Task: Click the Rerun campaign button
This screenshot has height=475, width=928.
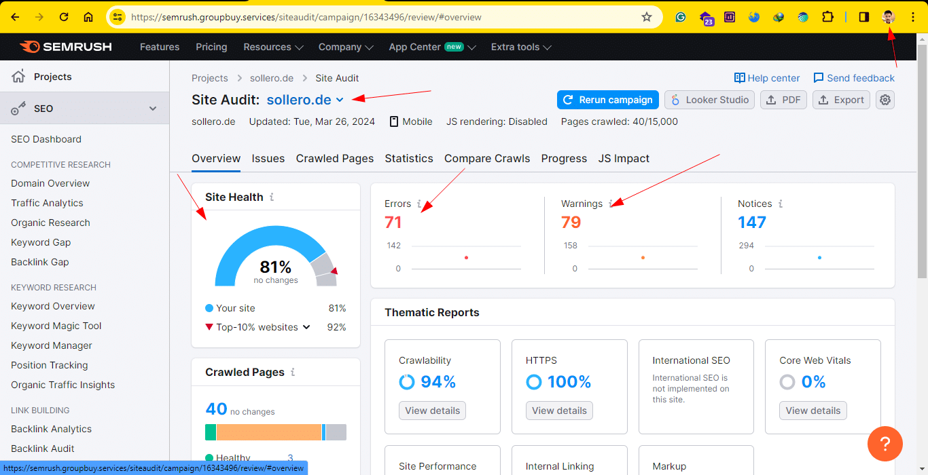Action: (608, 100)
